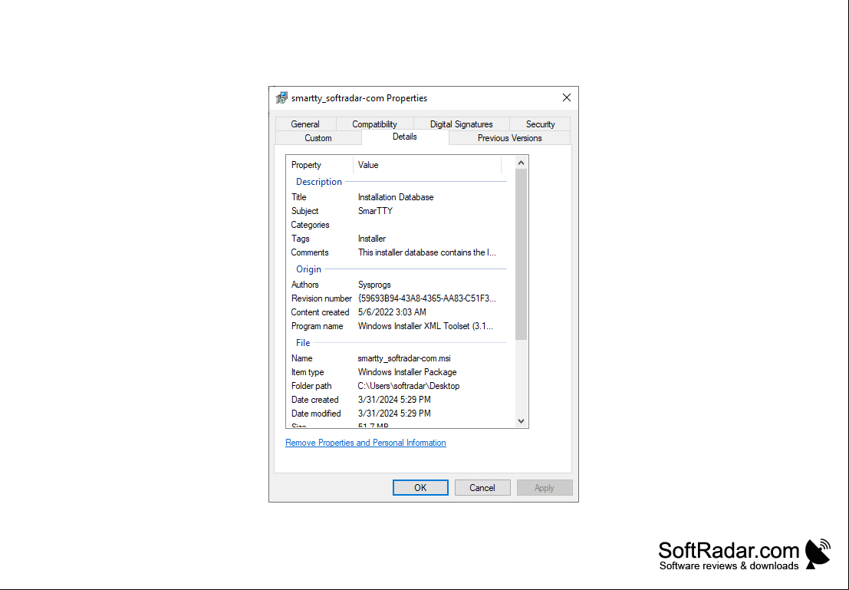Click the 'Content created' property label
The height and width of the screenshot is (590, 849).
point(320,312)
